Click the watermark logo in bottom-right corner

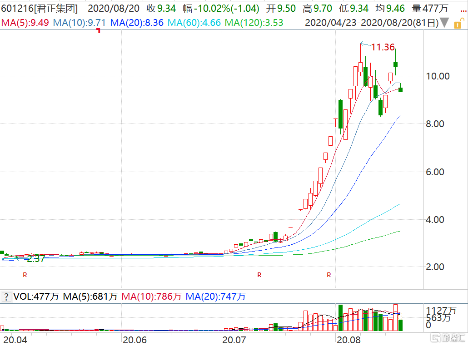[x=448, y=338]
